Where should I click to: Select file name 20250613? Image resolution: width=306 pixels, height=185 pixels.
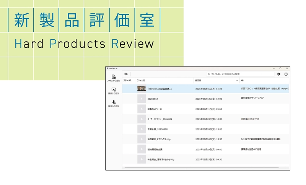153,99
